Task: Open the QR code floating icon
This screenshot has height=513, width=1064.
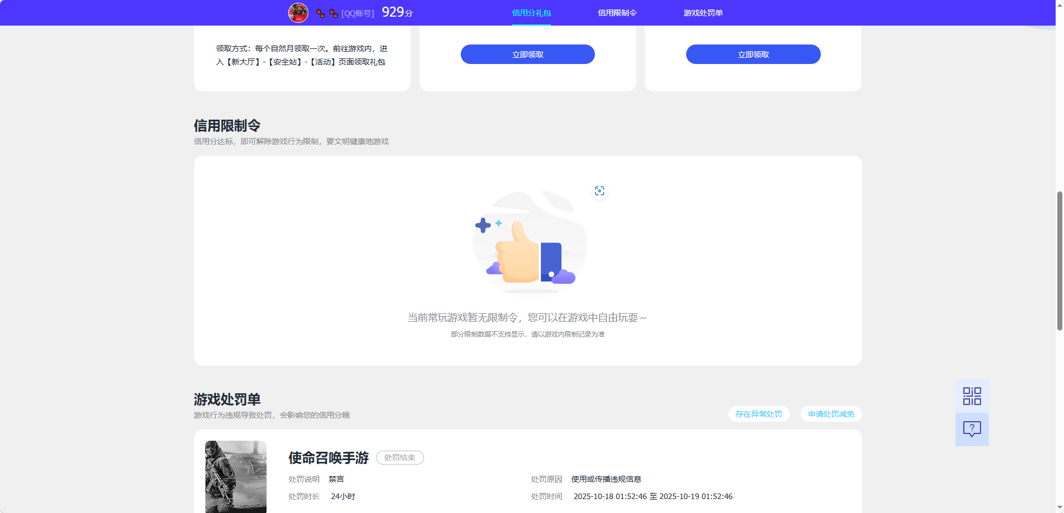Action: (x=972, y=396)
